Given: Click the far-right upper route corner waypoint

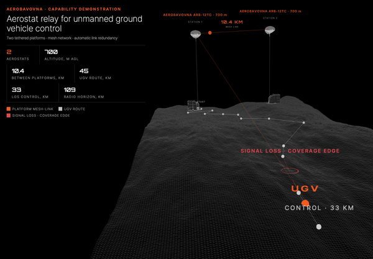Looking at the screenshot, I should coord(304,122).
